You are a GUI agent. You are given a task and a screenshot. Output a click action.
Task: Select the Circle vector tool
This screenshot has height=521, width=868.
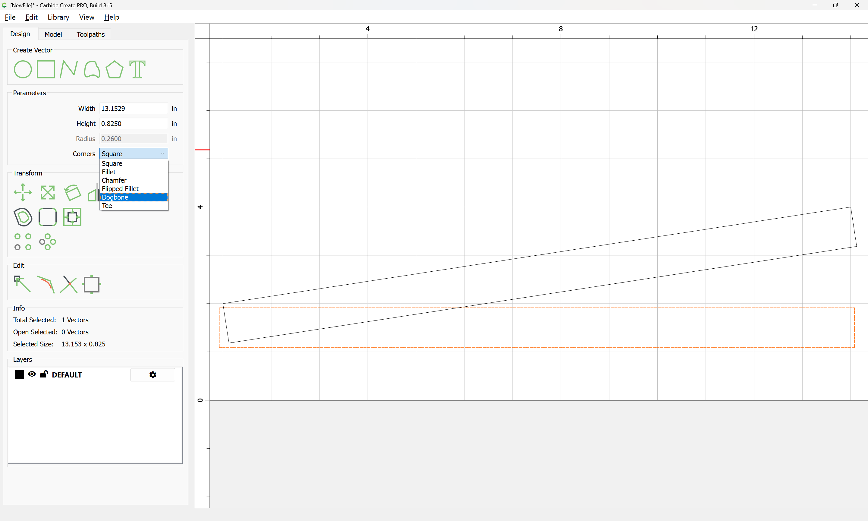click(23, 69)
